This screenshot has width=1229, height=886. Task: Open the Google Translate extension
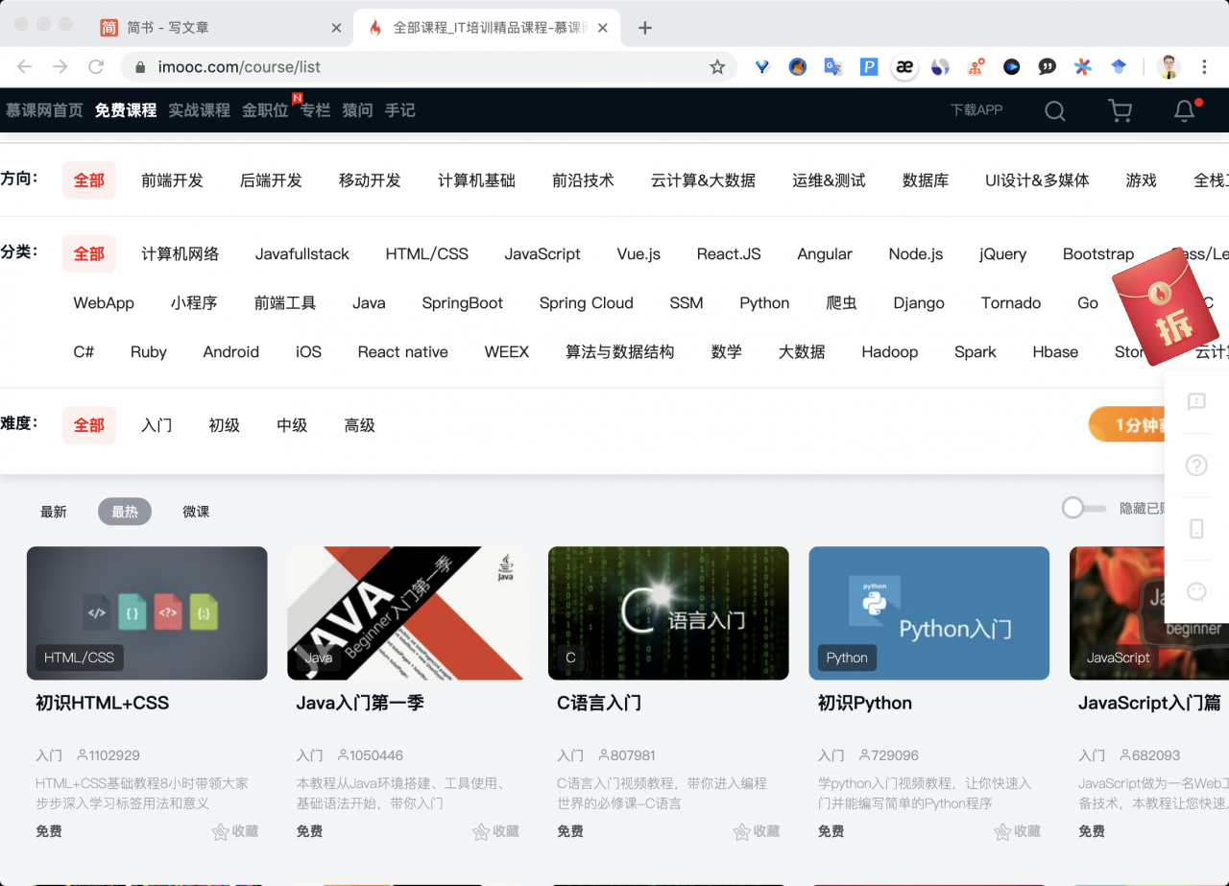[x=832, y=66]
